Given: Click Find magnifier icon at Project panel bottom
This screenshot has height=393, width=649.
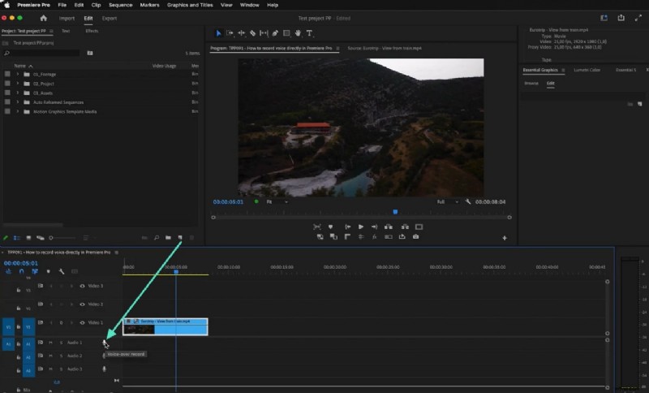Looking at the screenshot, I should click(157, 238).
